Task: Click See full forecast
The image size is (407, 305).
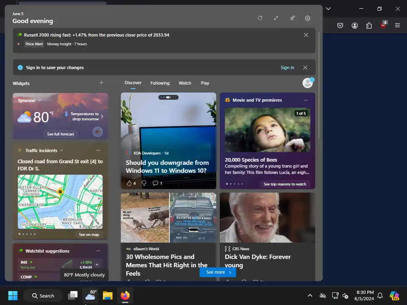Action: tap(60, 134)
